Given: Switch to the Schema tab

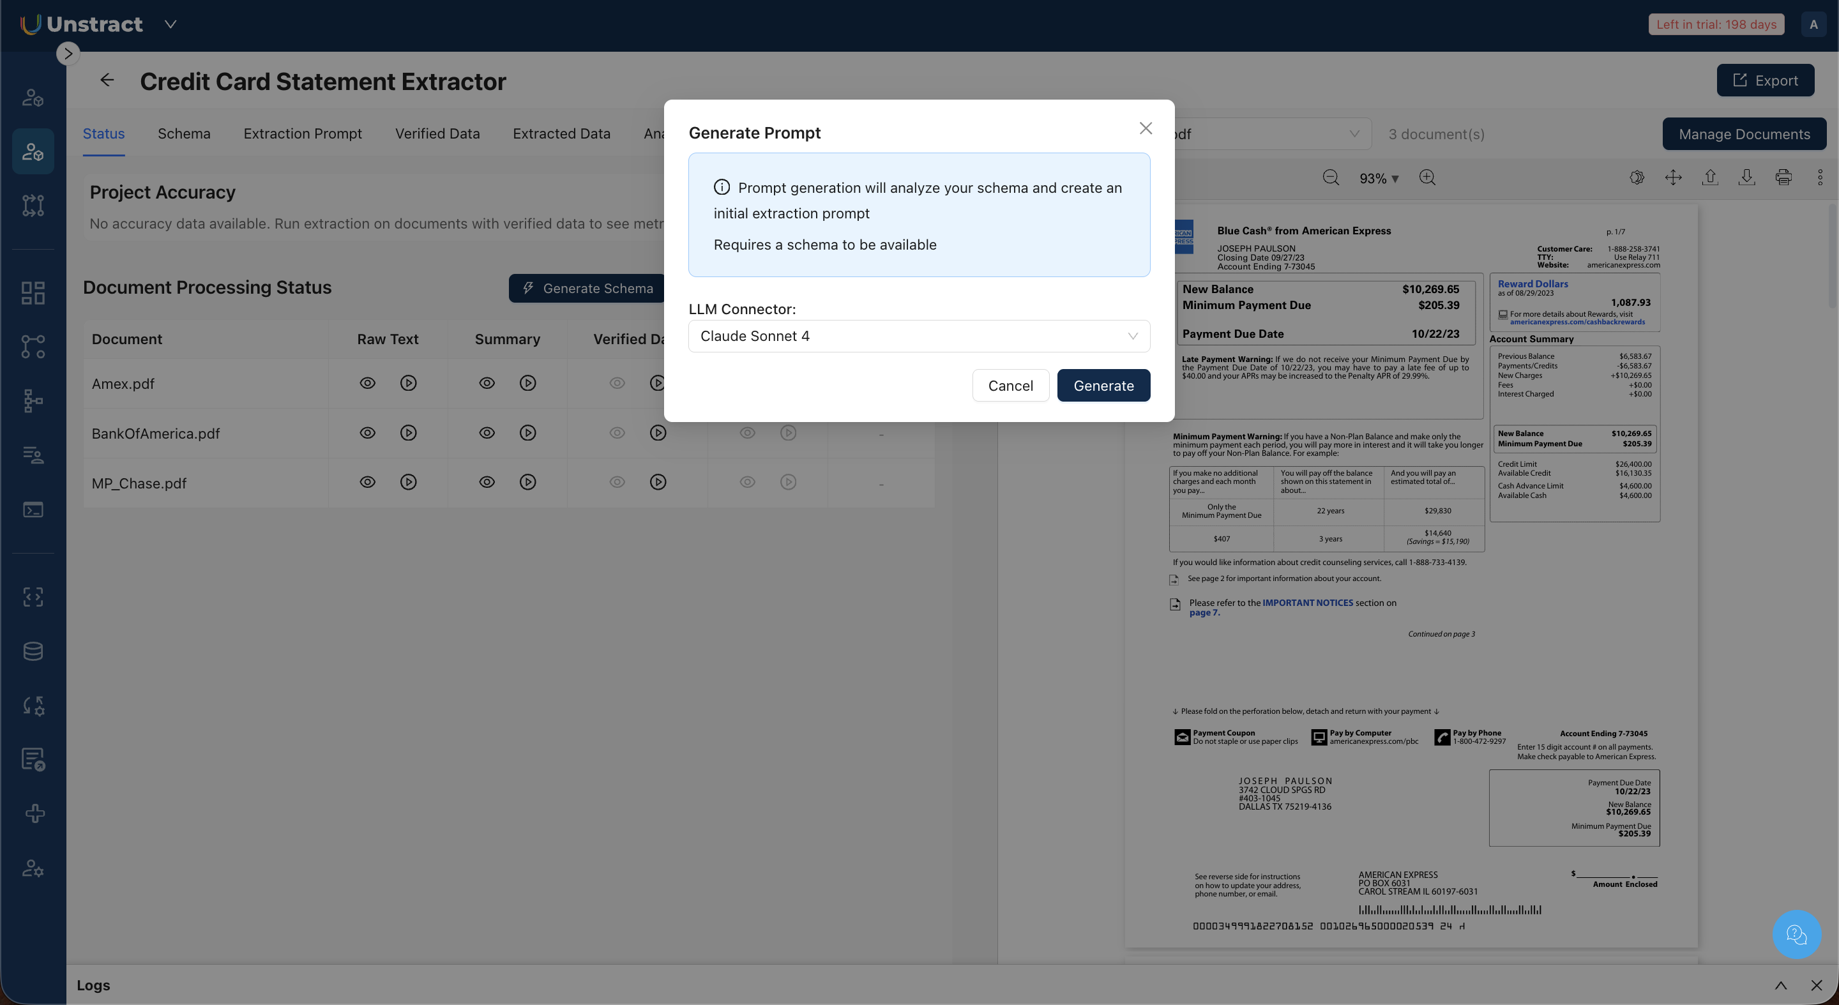Looking at the screenshot, I should 183,133.
